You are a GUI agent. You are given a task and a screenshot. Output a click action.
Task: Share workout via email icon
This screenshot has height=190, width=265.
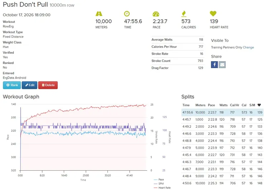(222, 64)
